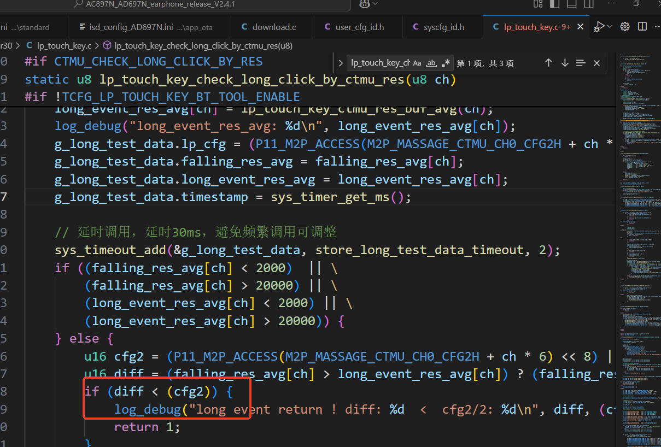Switch to the syscfg_id.h tab
Screen dimensions: 661x447
443,27
